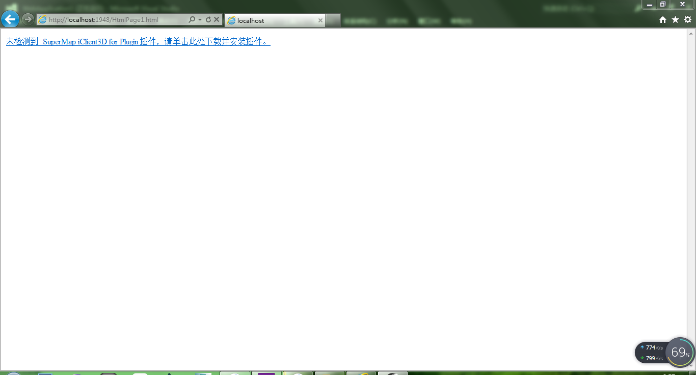Click the network speed monitor widget
Image resolution: width=696 pixels, height=375 pixels.
(651, 353)
